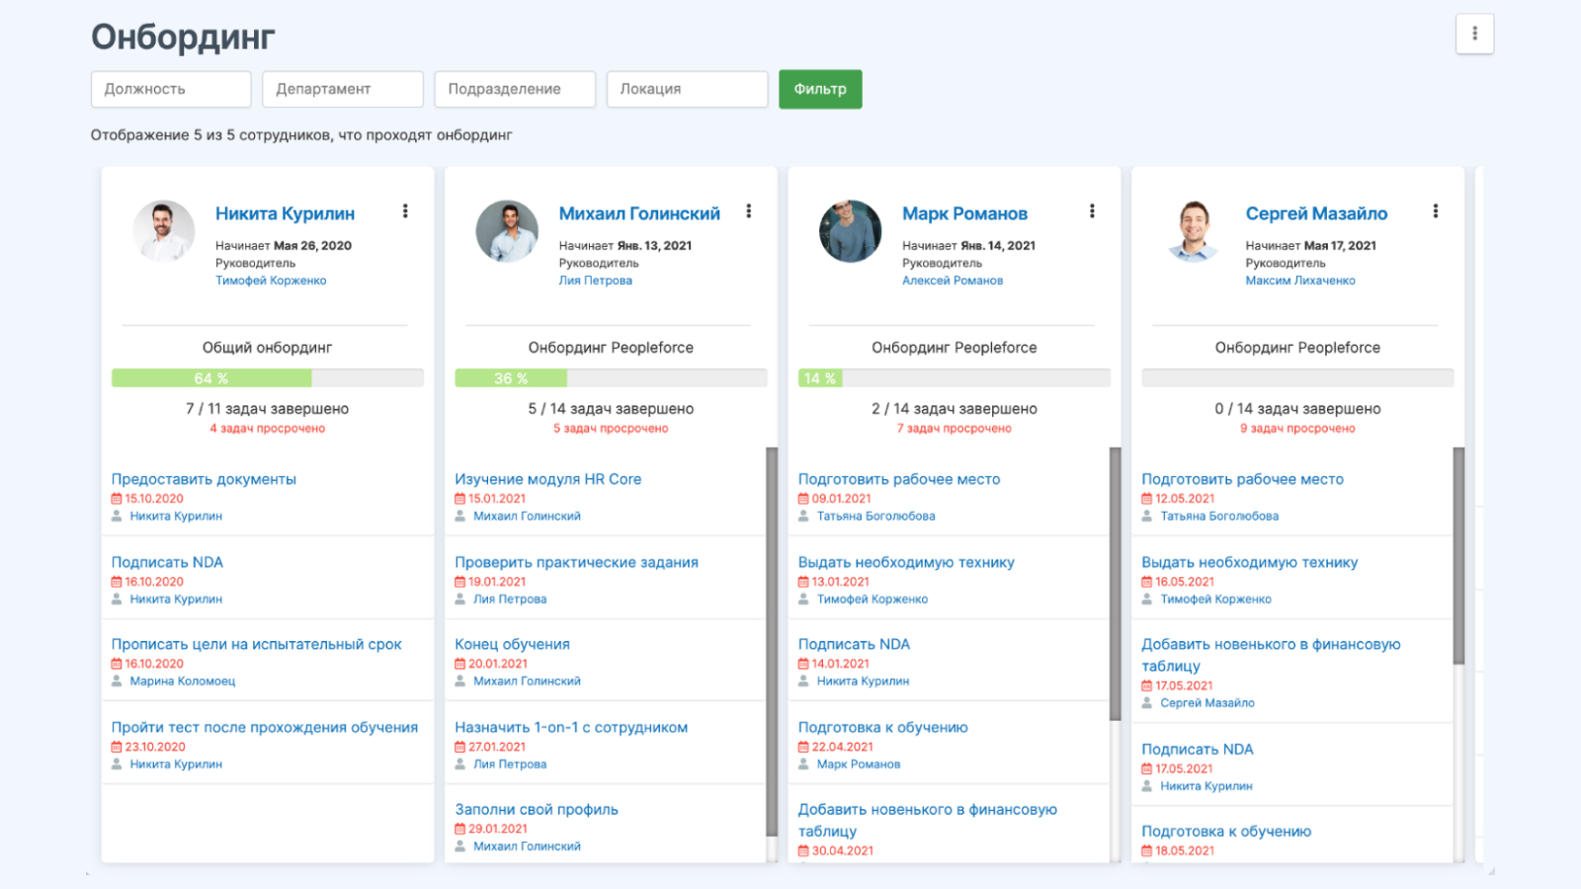1581x889 pixels.
Task: Open manager link Лия Петрова under Михаил Голинский
Action: 596,281
